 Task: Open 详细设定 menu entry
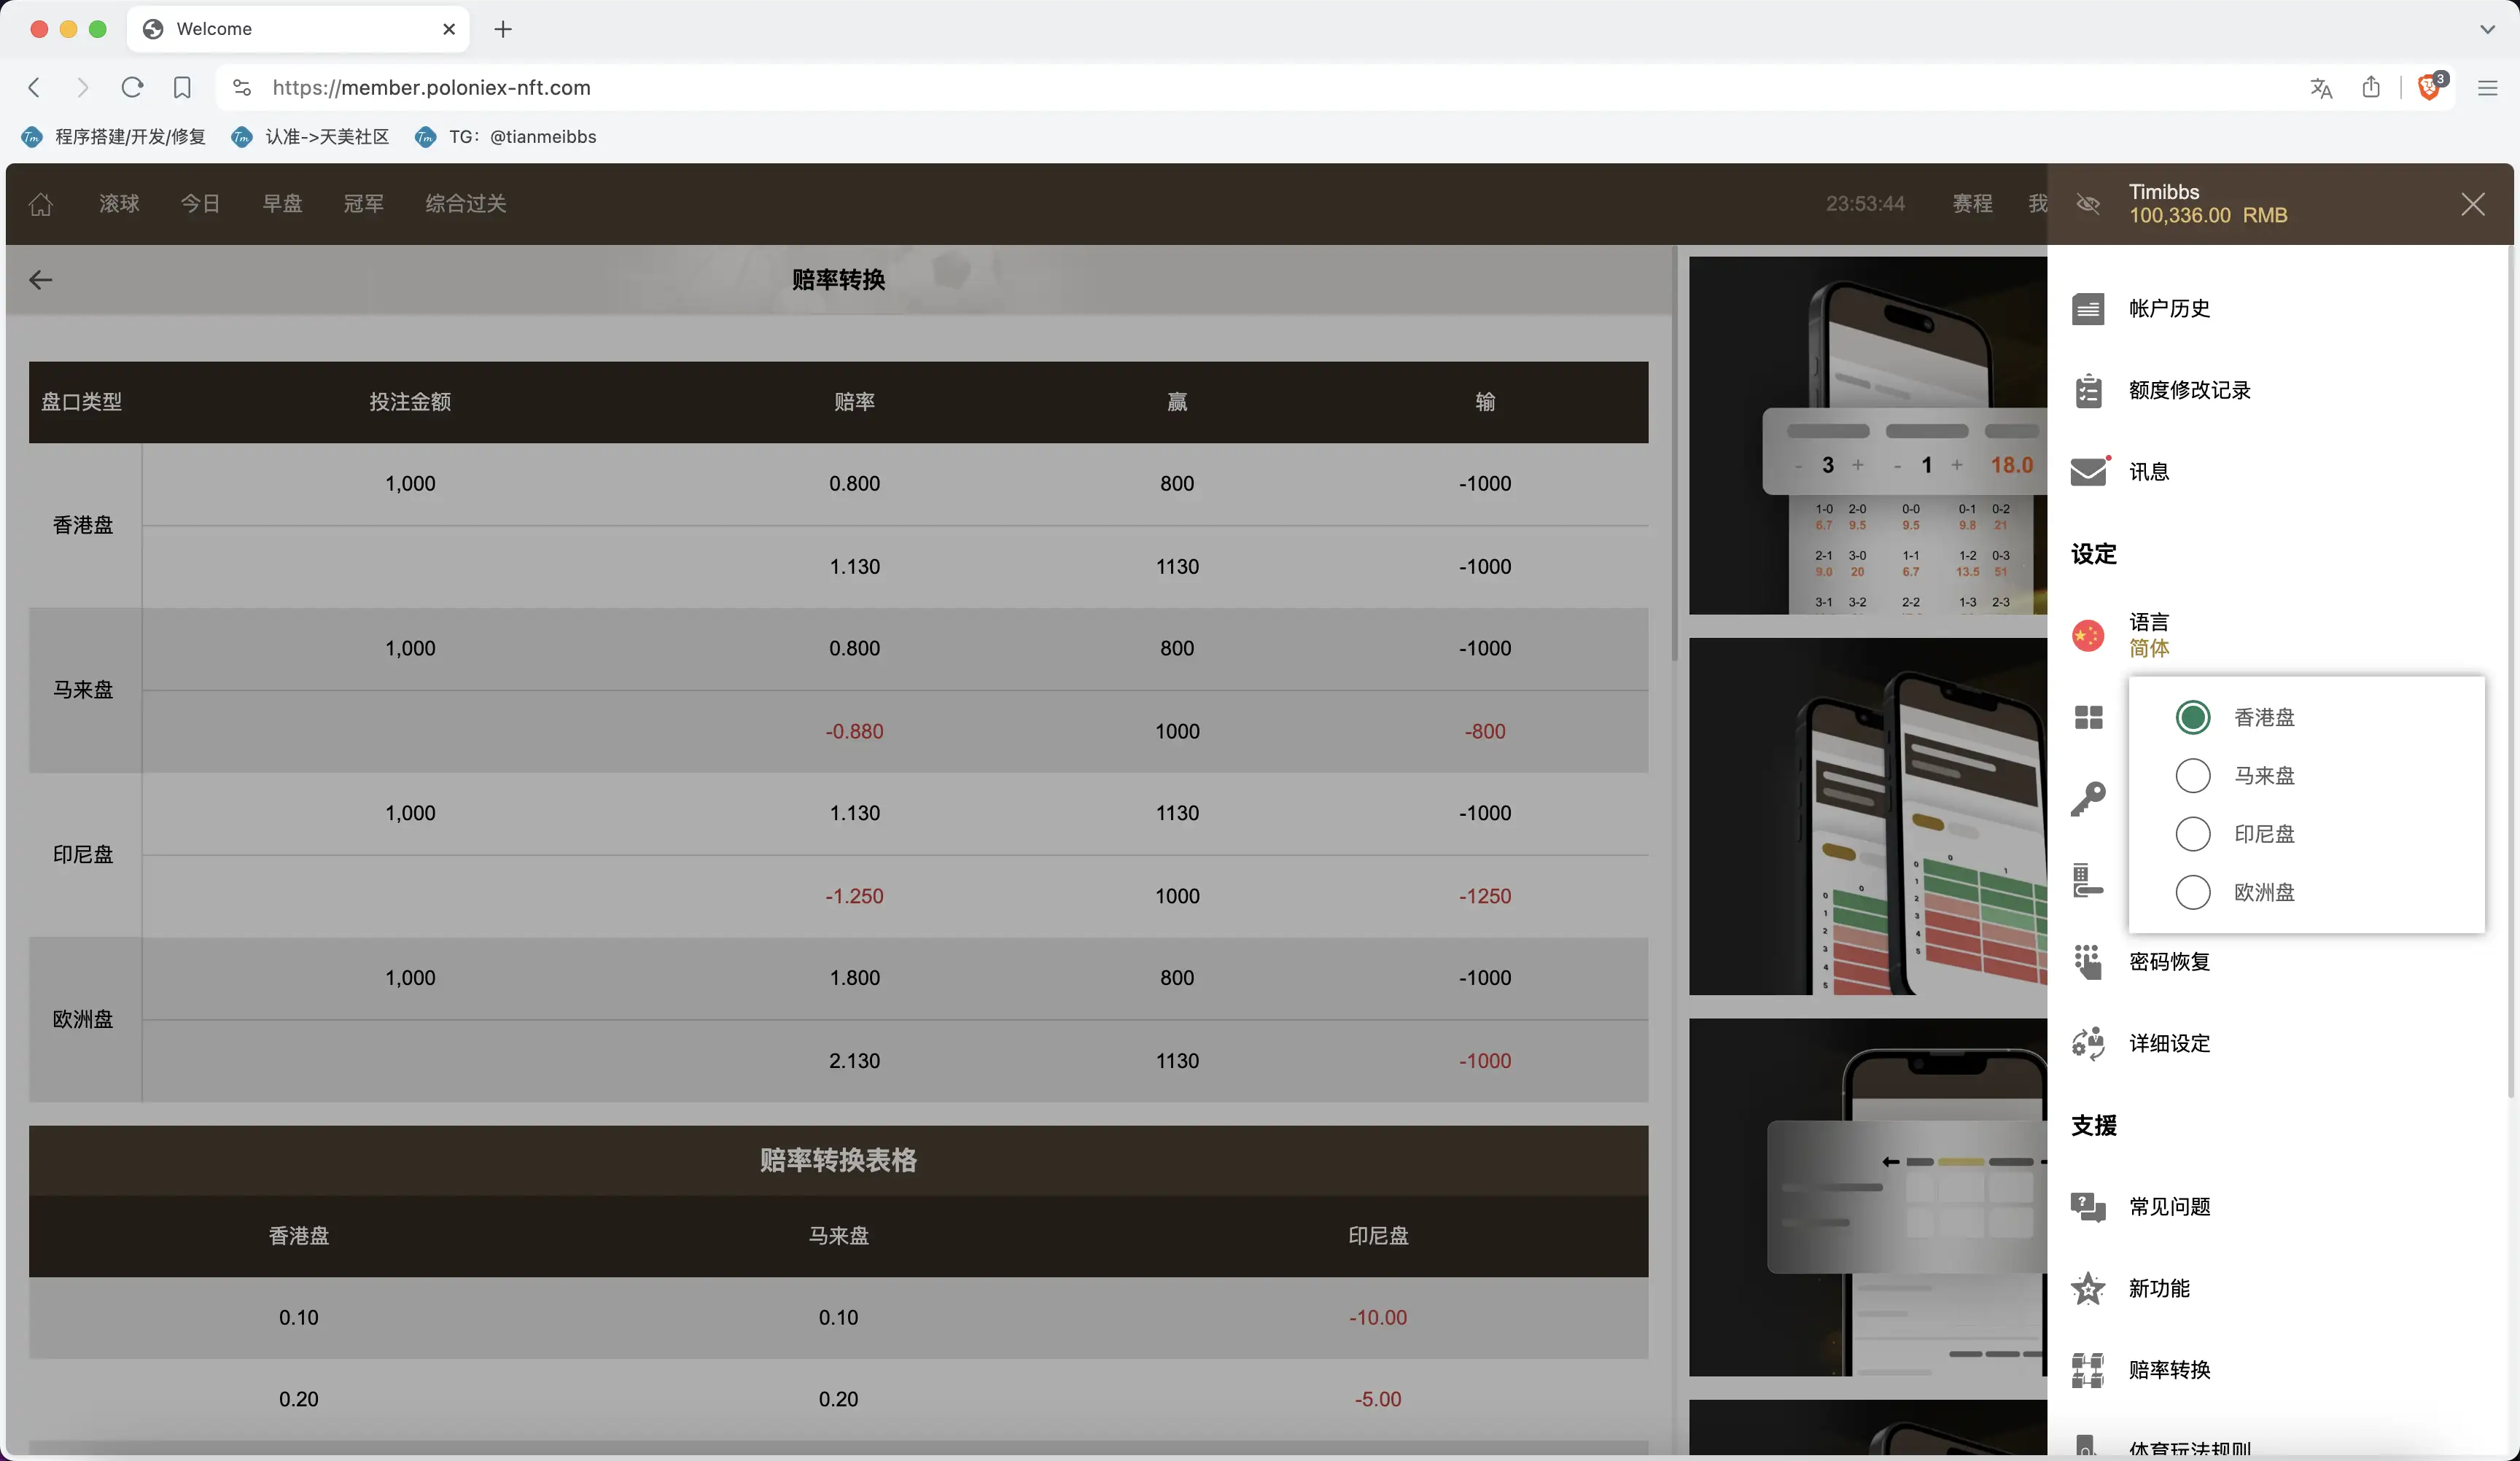coord(2169,1044)
